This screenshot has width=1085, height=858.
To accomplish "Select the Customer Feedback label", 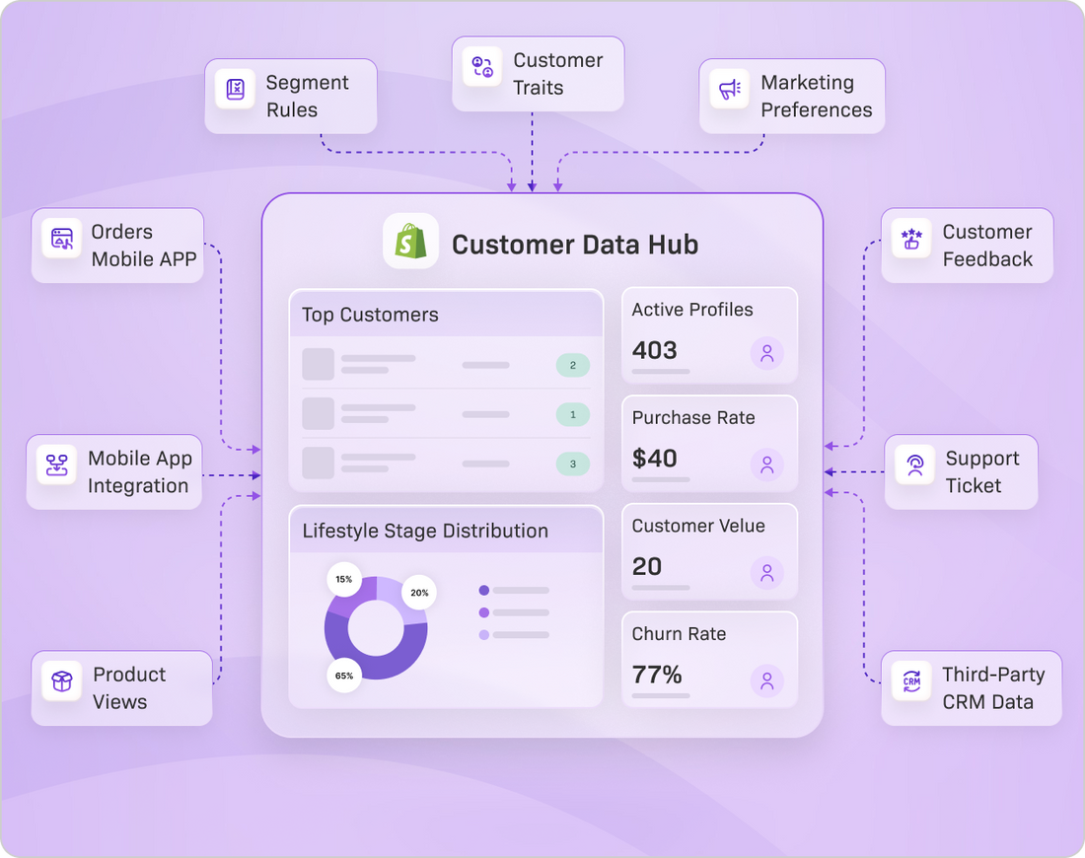I will (x=987, y=246).
